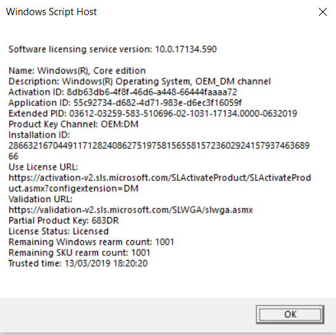Viewport: 336px width, 335px height.
Task: Click the "Use License URL:" label
Action: (43, 167)
